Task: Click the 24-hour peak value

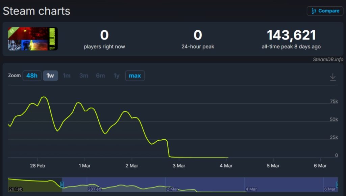Action: click(x=198, y=35)
